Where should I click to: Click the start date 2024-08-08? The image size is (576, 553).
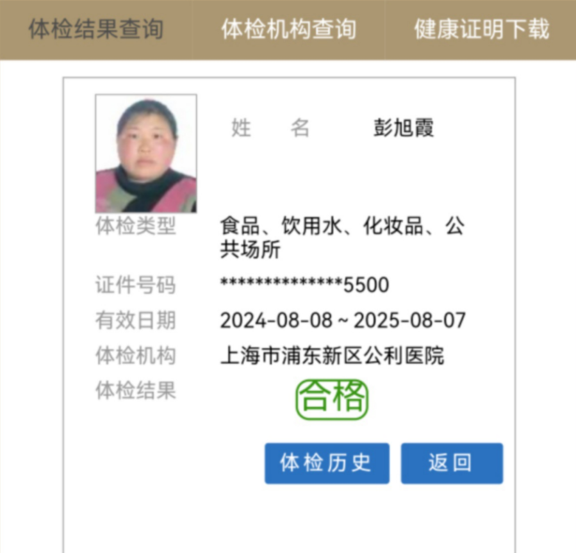276,320
